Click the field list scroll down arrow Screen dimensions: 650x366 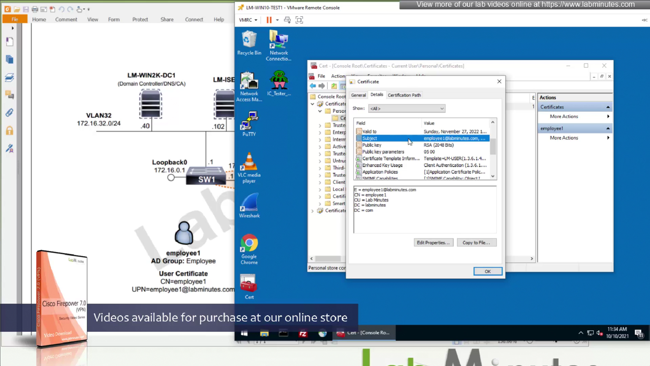point(493,176)
